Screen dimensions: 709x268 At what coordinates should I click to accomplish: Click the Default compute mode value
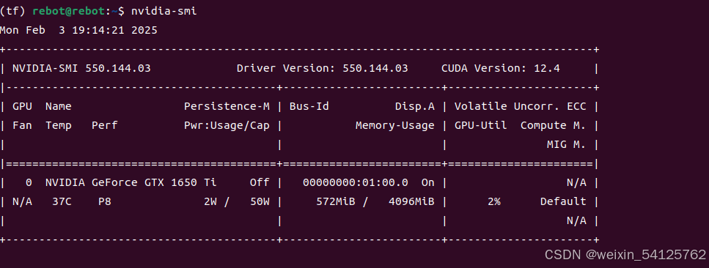pyautogui.click(x=563, y=201)
